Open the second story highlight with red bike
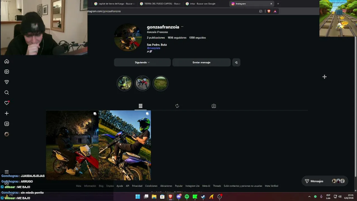The image size is (357, 201). coord(143,83)
